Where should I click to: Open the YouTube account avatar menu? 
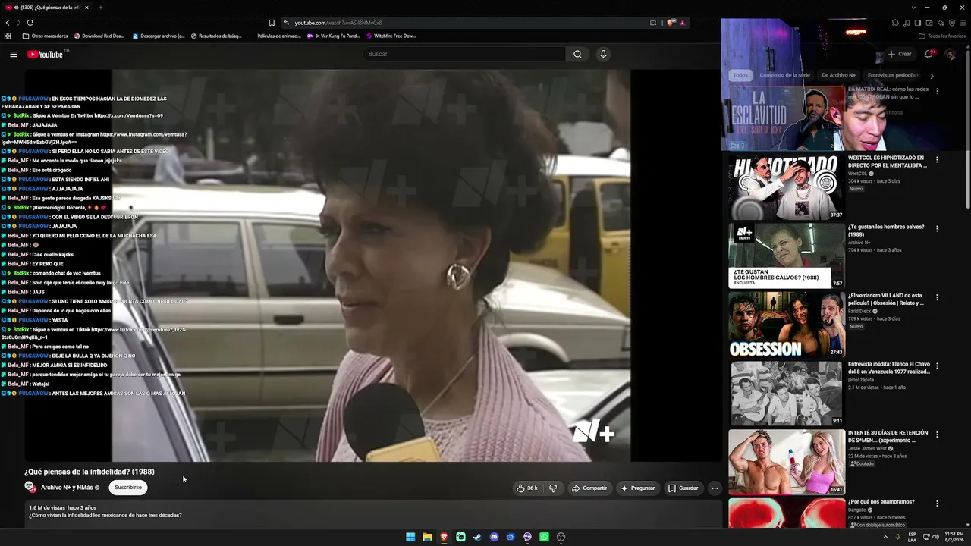pyautogui.click(x=951, y=54)
